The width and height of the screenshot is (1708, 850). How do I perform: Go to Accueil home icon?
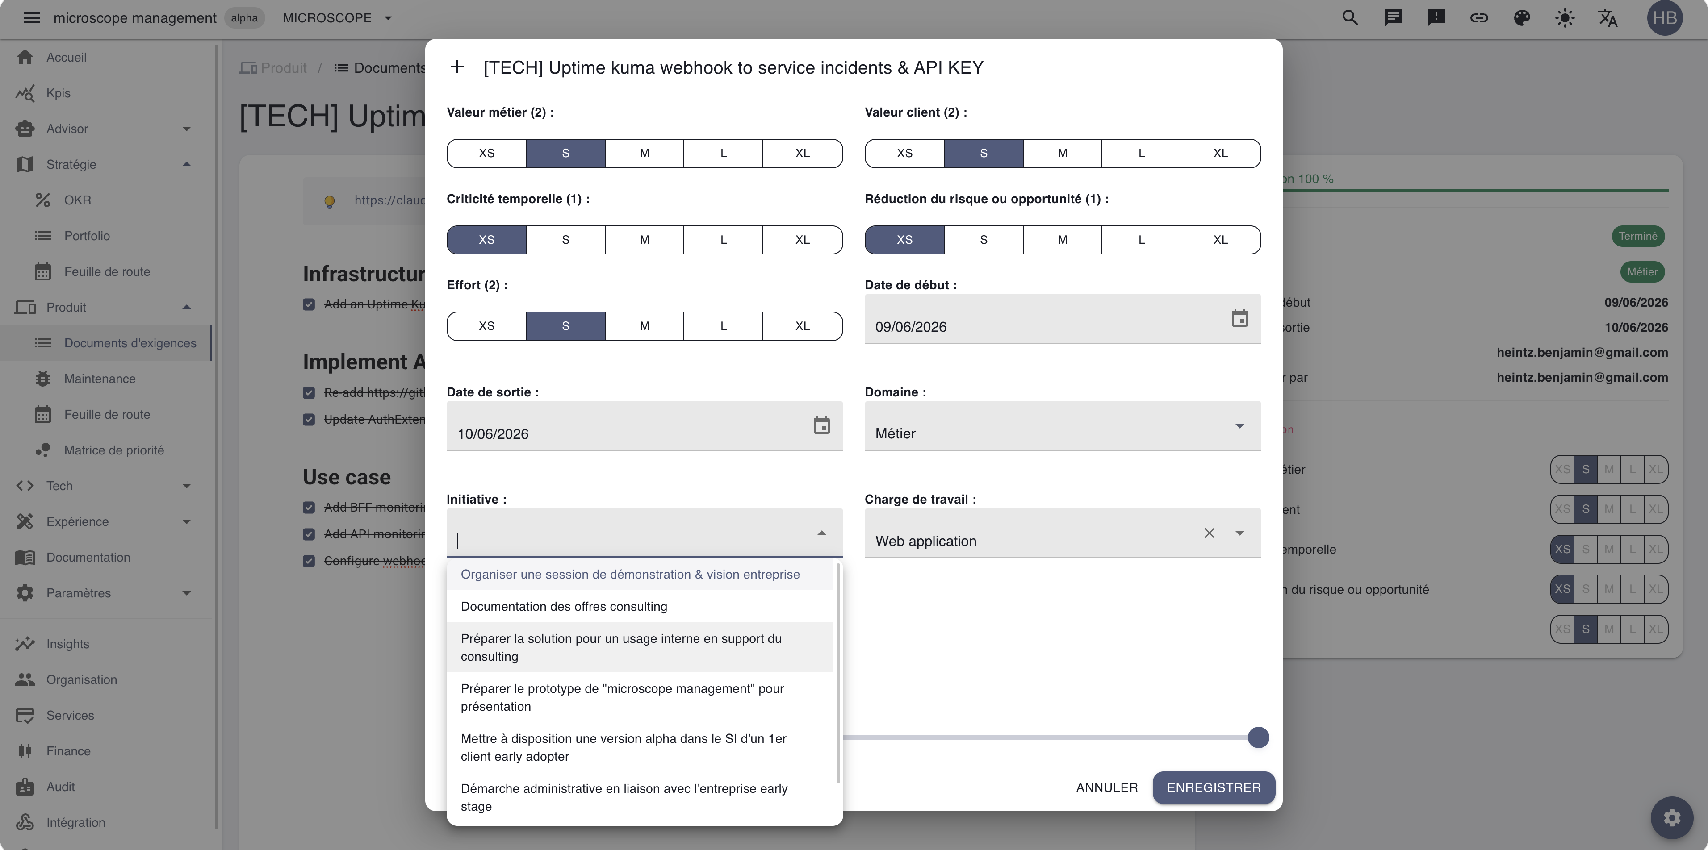pyautogui.click(x=25, y=57)
